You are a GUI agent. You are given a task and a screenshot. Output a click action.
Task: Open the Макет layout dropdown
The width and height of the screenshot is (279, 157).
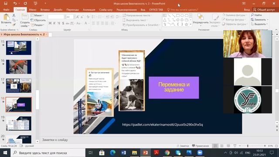tap(37, 16)
